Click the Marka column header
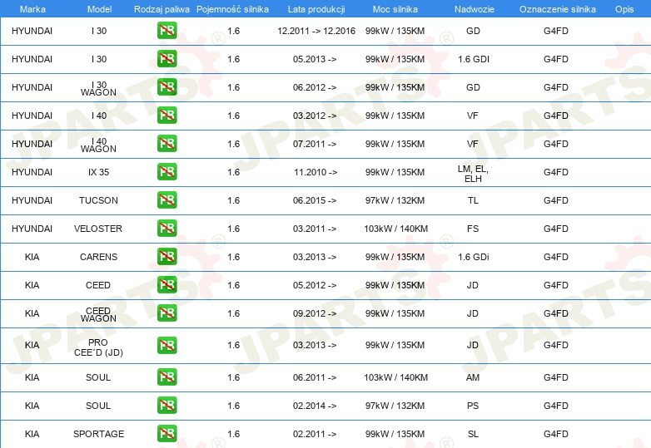The width and height of the screenshot is (651, 448). (x=32, y=9)
